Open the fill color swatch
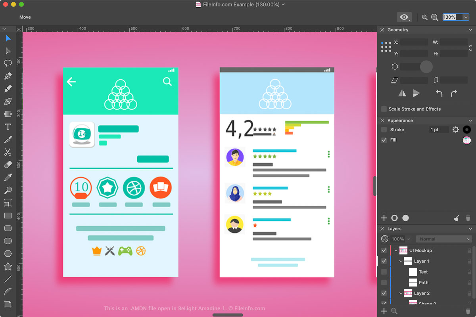This screenshot has height=317, width=476. click(467, 140)
